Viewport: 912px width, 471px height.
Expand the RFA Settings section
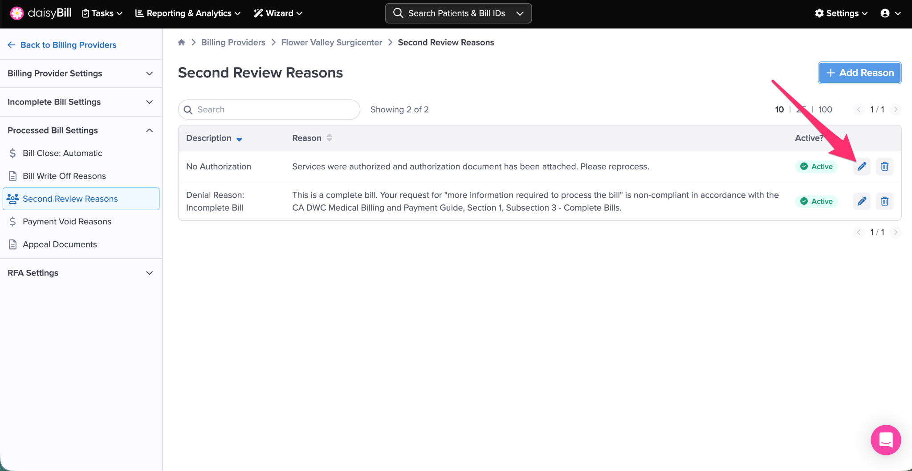[x=81, y=273]
